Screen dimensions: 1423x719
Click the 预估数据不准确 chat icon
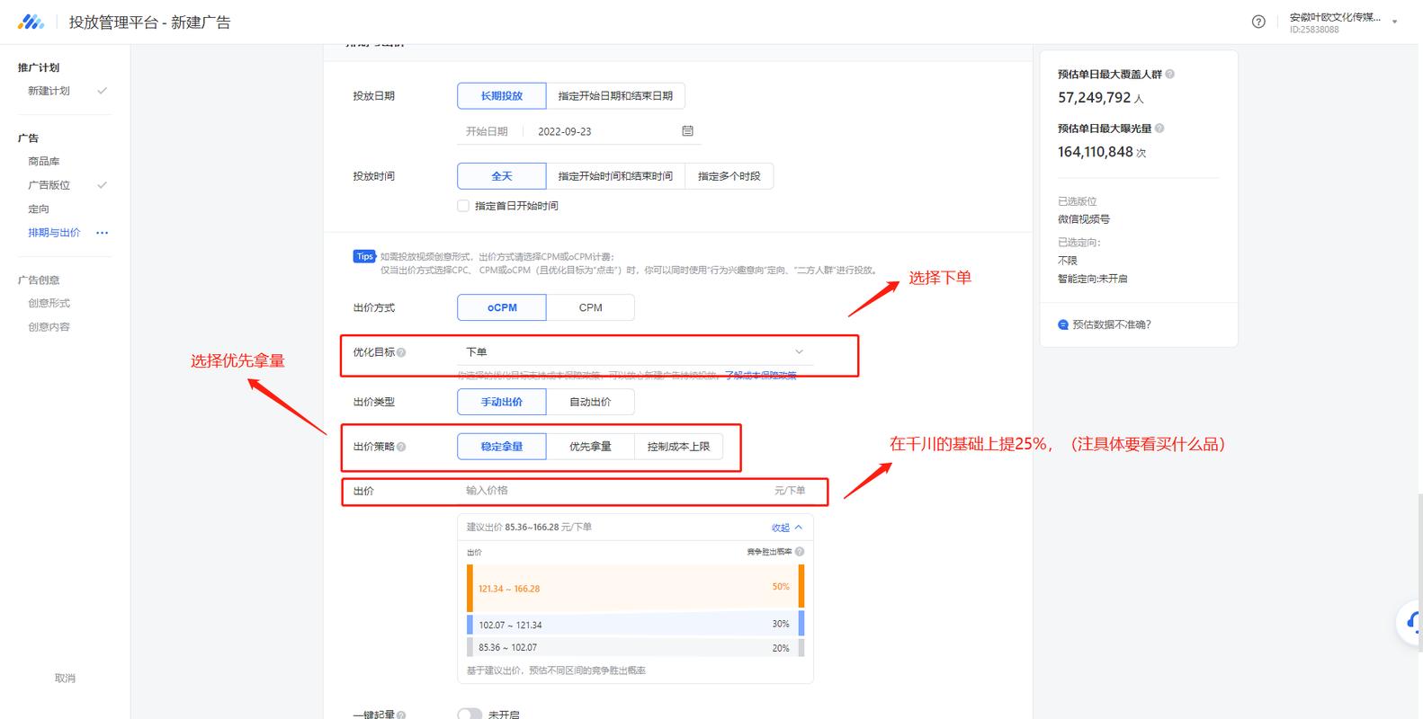pyautogui.click(x=1063, y=324)
